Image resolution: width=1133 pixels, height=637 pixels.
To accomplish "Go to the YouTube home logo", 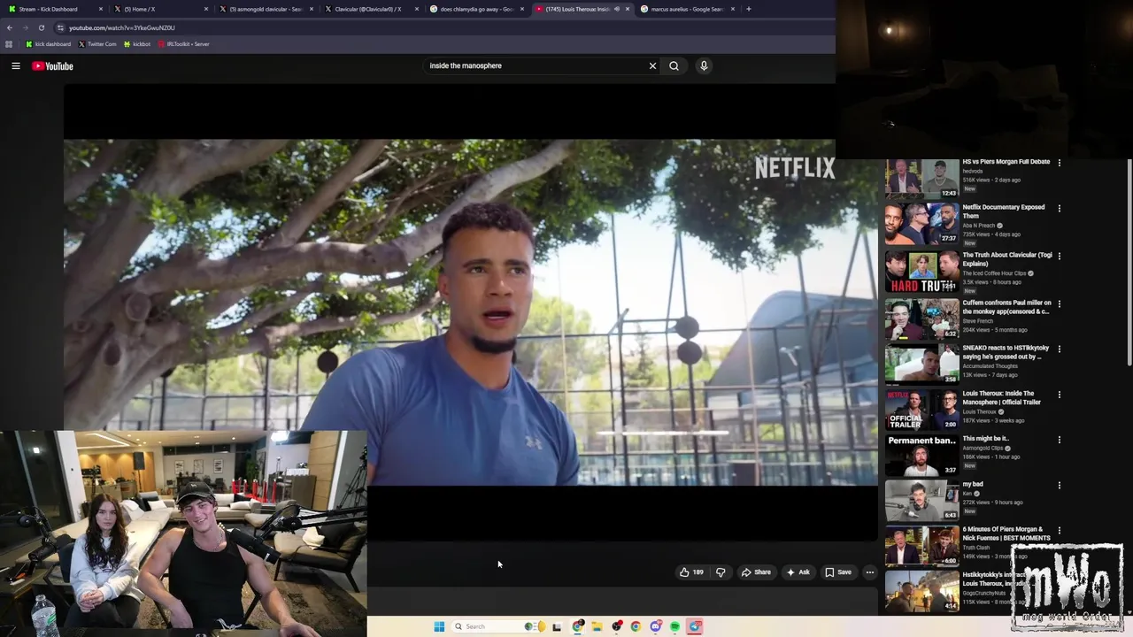I will (x=52, y=65).
